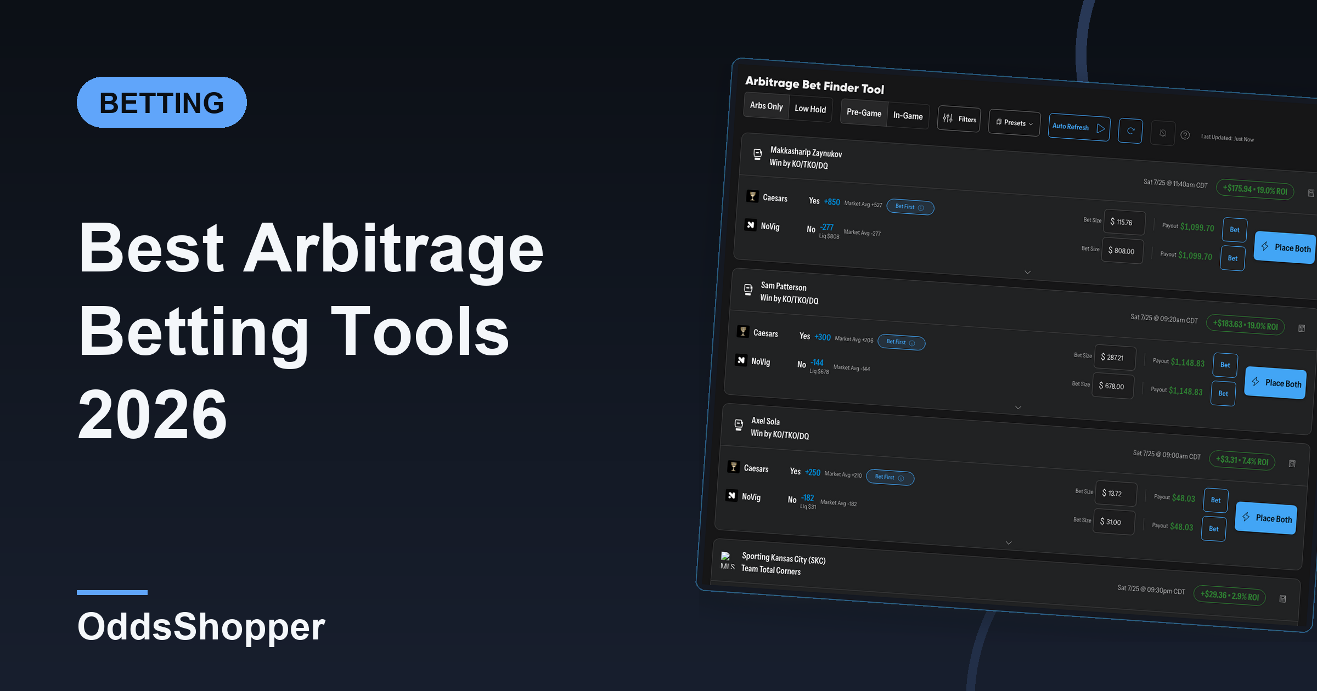Click NoVig logo in Axel Sola card

click(731, 495)
